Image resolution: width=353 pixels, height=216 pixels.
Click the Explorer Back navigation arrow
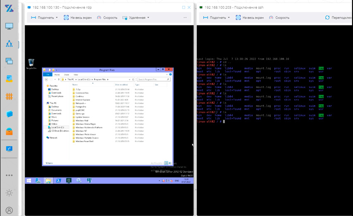click(x=46, y=79)
